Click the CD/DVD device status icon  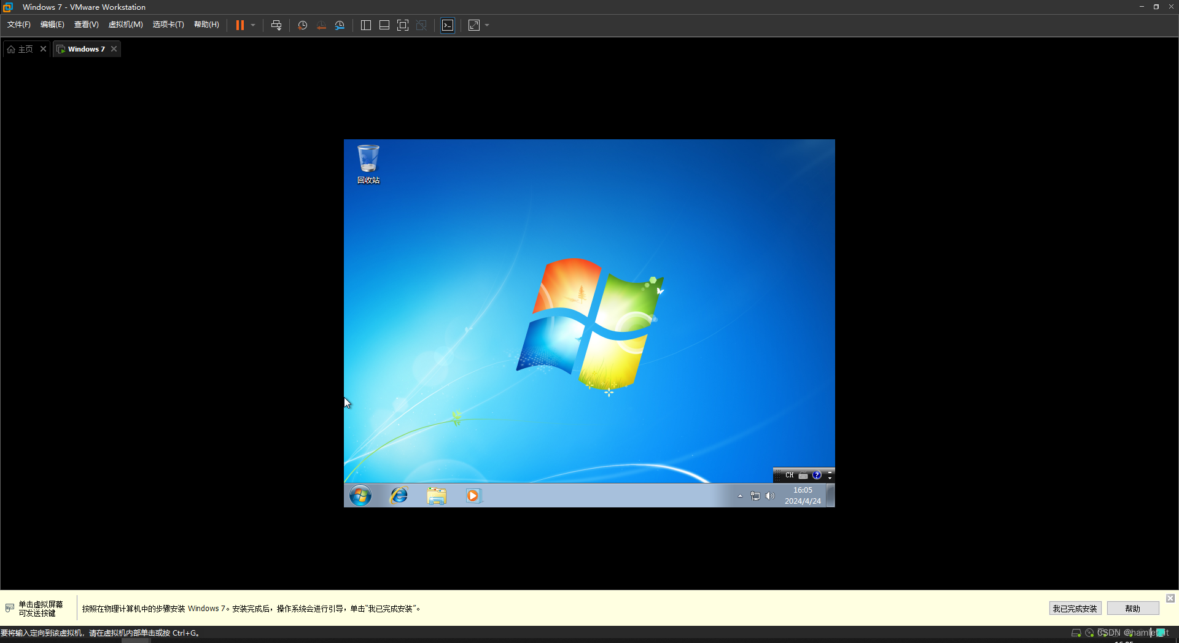tap(1089, 633)
